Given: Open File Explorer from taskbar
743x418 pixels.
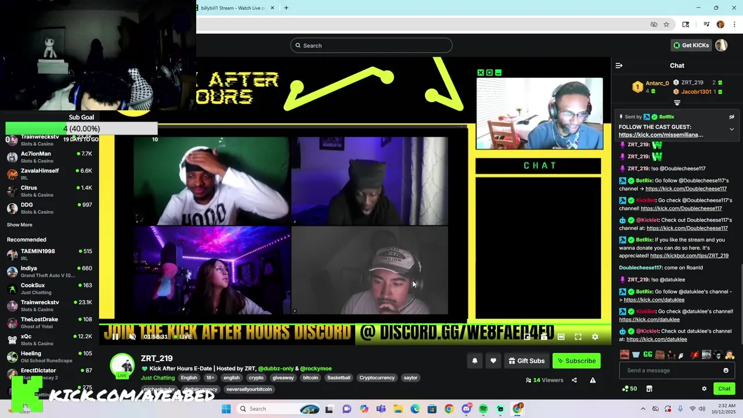Looking at the screenshot, I should (x=398, y=409).
